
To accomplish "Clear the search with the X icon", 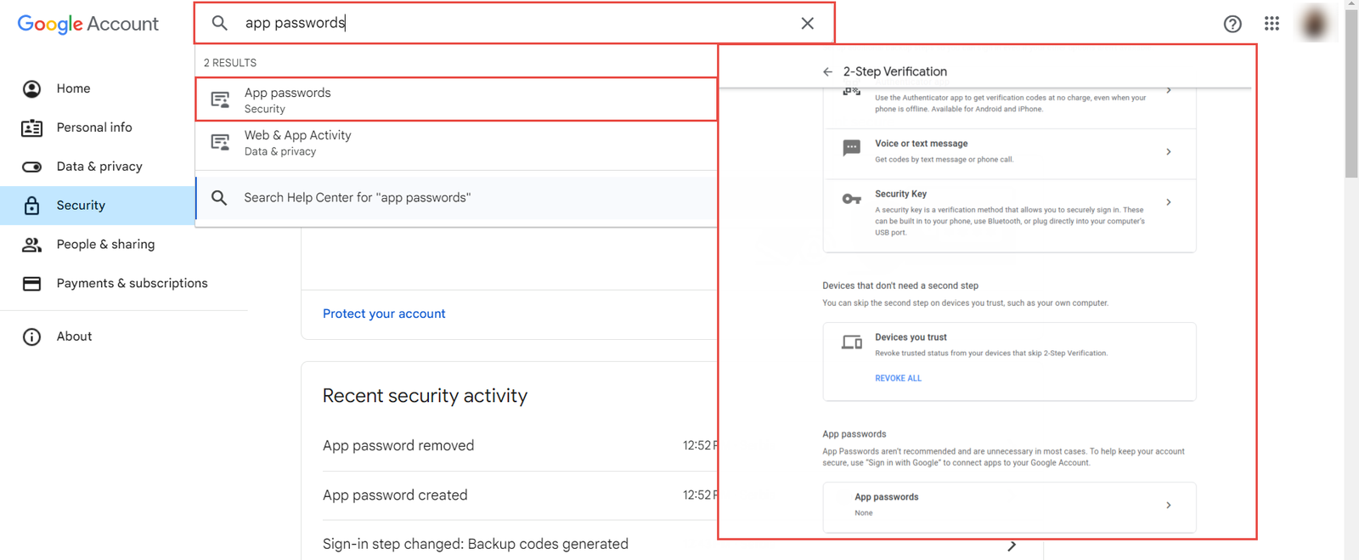I will pyautogui.click(x=808, y=24).
